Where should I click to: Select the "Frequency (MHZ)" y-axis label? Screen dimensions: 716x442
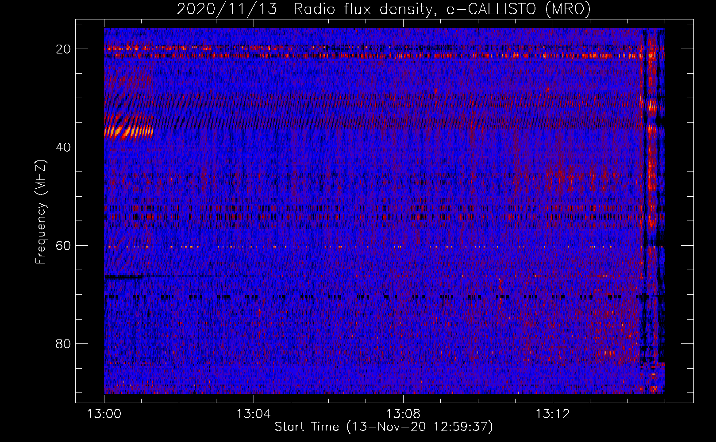coord(41,212)
